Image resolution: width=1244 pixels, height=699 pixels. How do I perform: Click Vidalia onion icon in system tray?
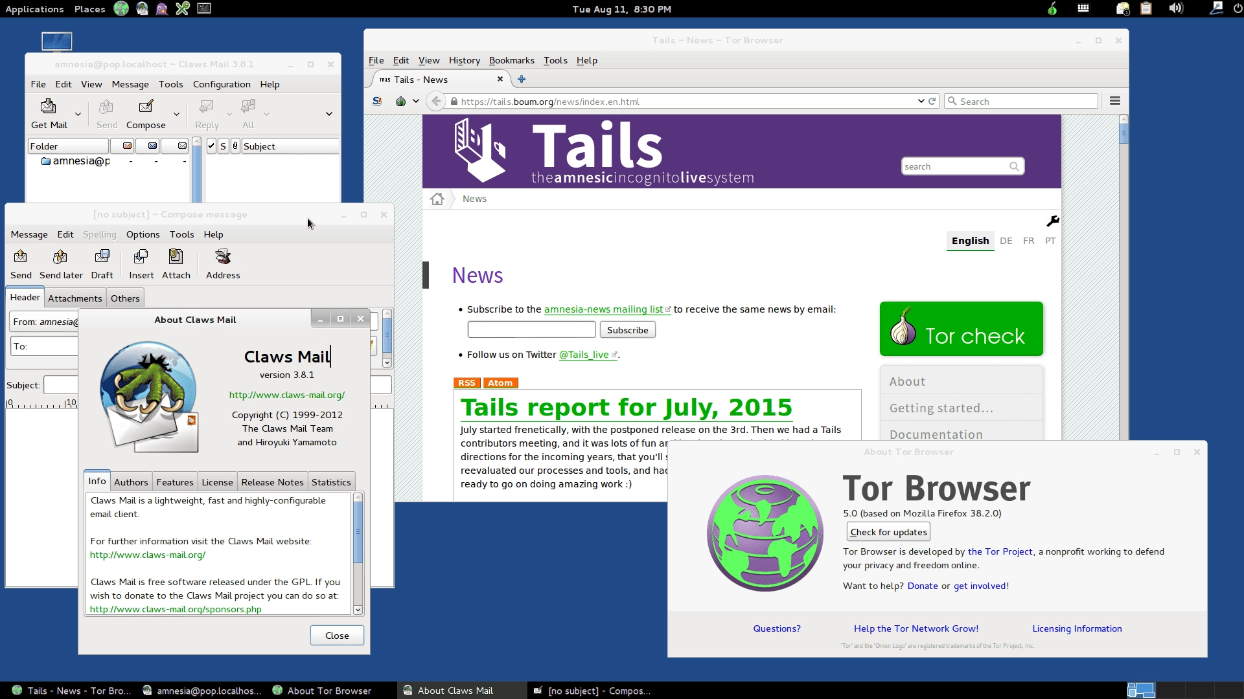coord(1052,8)
